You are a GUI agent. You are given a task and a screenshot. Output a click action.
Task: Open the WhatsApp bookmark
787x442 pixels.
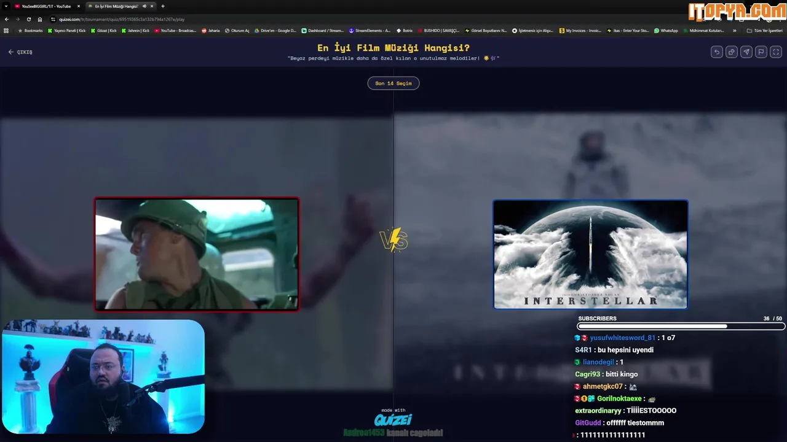[666, 31]
